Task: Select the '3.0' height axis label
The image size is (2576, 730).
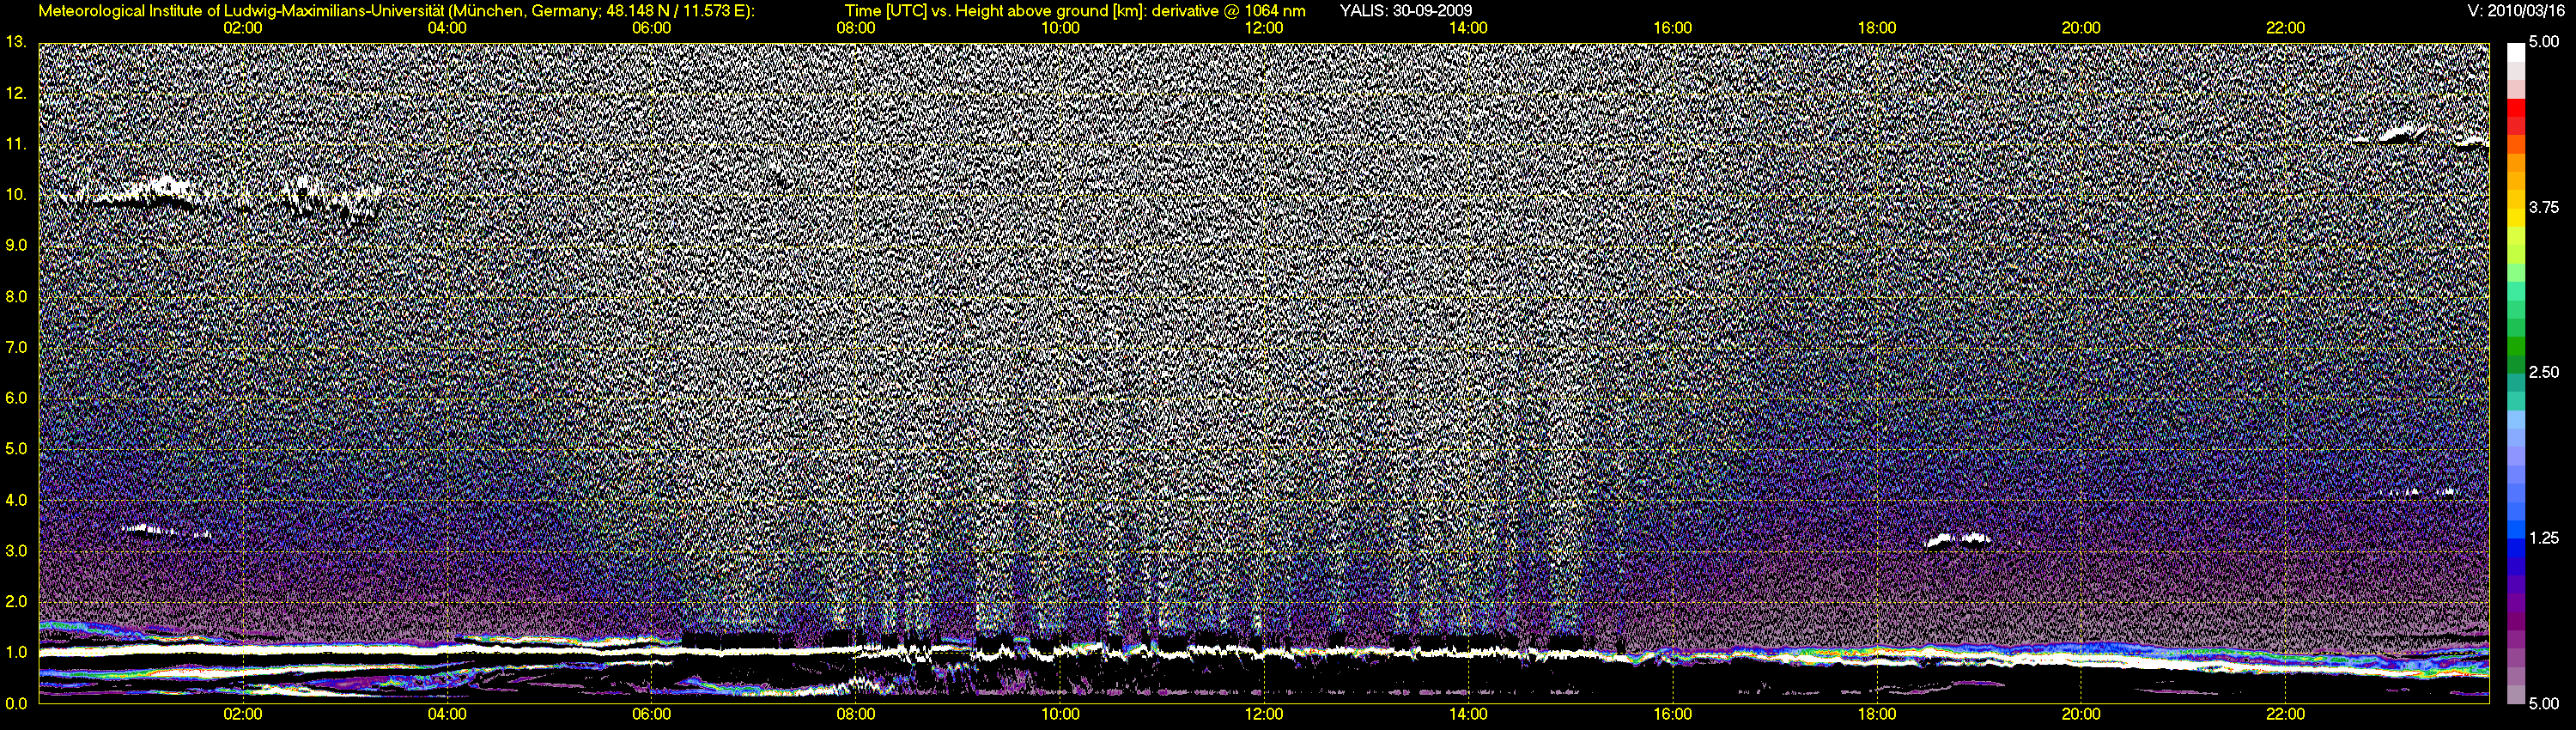Action: tap(16, 551)
